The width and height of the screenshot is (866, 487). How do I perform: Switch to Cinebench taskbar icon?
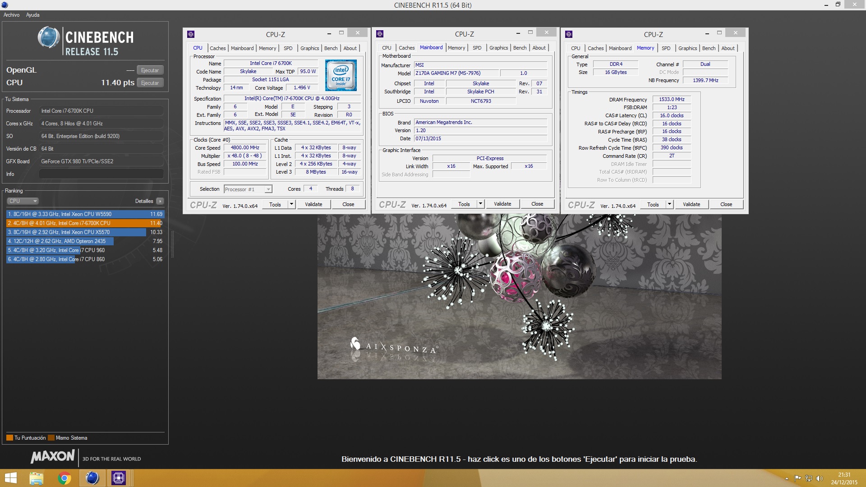click(92, 478)
